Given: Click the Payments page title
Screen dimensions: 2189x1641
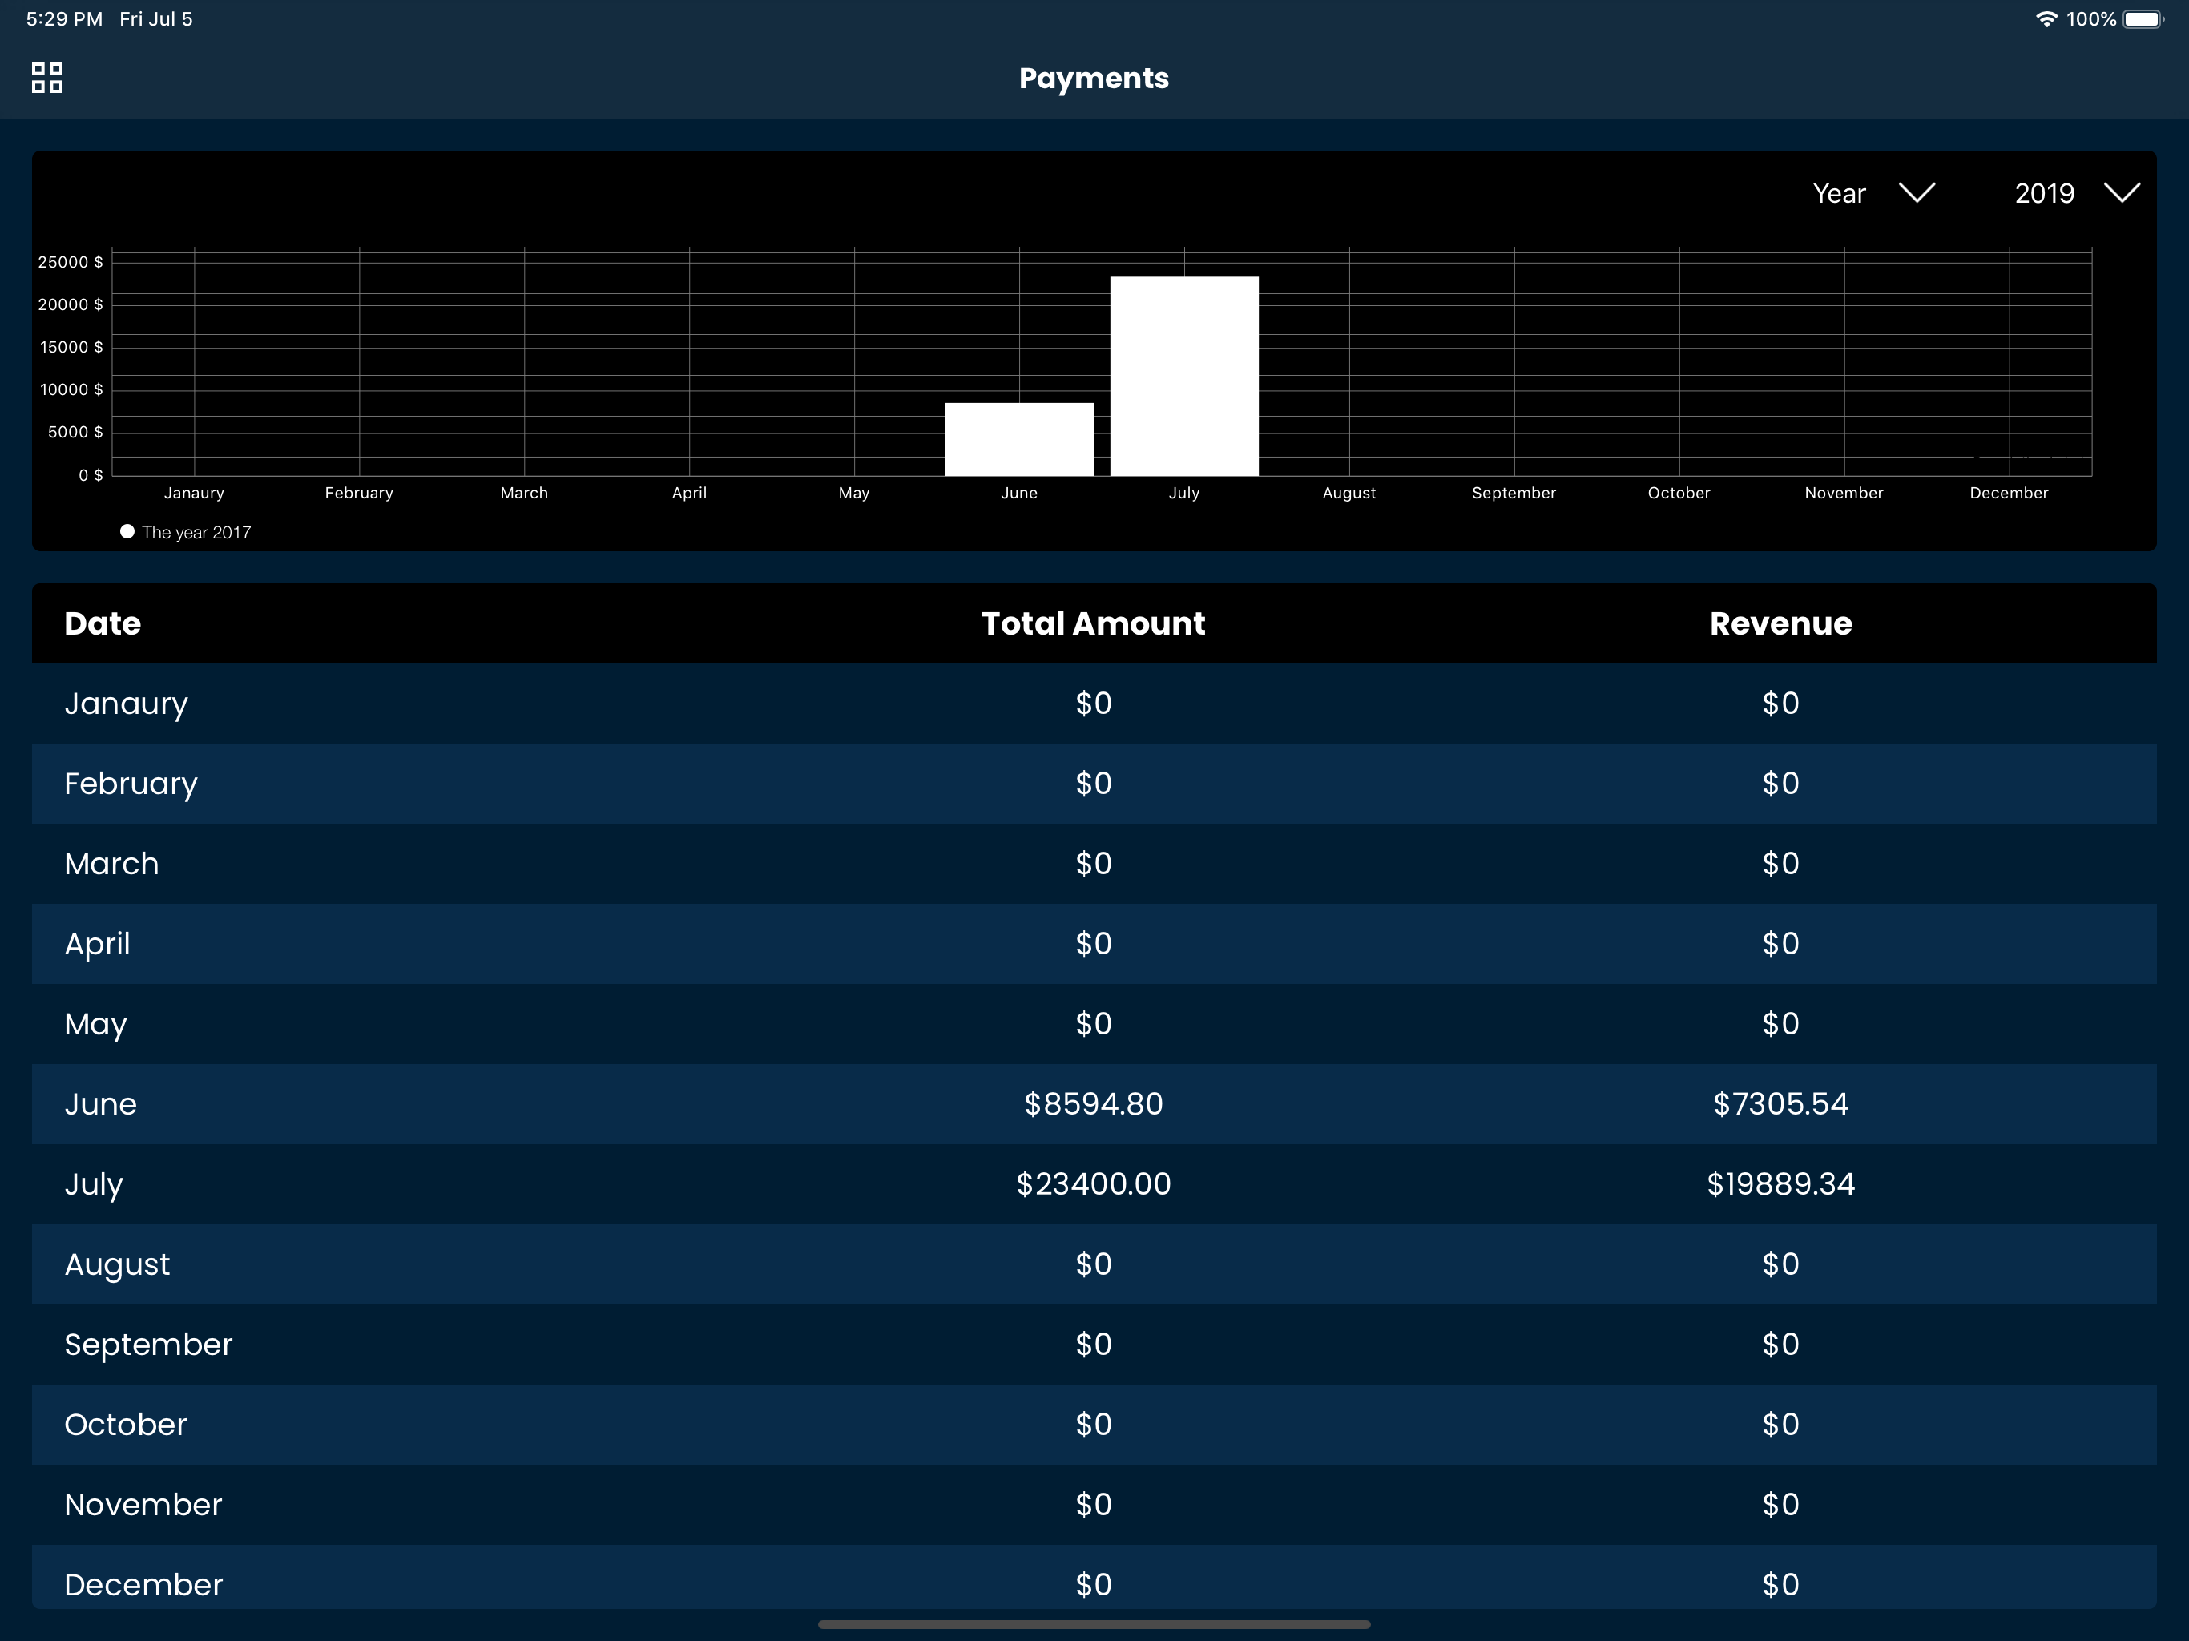Looking at the screenshot, I should point(1094,79).
